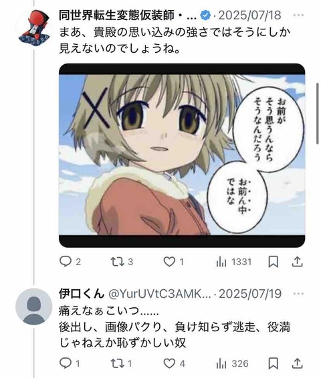Retweet 伊口くん's post

[x=122, y=363]
